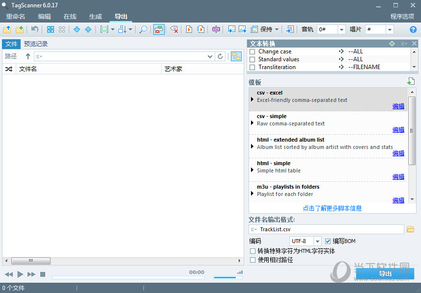Click the shuffle icon in the file list header
The width and height of the screenshot is (421, 293).
click(9, 69)
